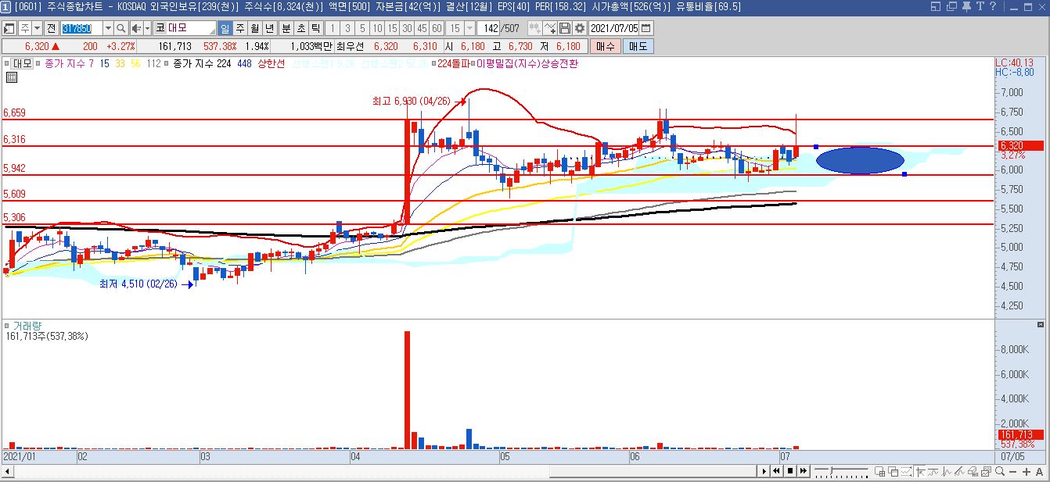
Task: Switch to the 월 monthly chart period
Action: point(255,28)
